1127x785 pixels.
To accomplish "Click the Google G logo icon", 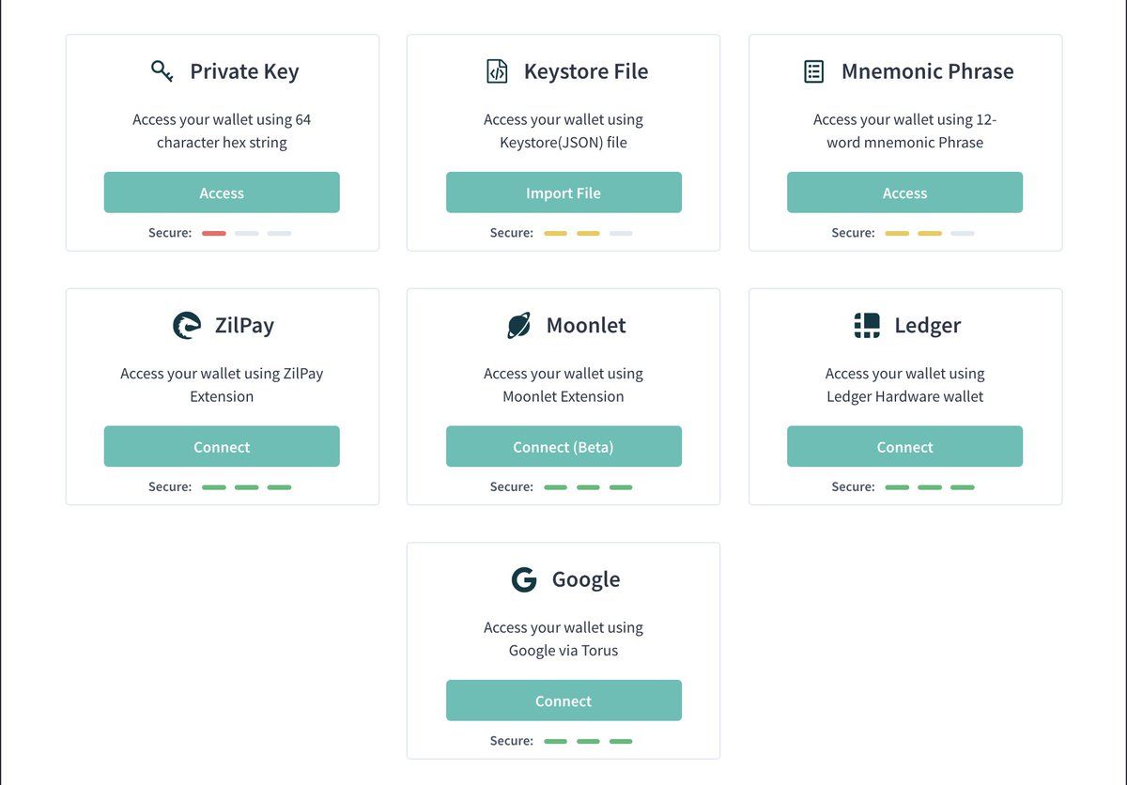I will (x=524, y=579).
